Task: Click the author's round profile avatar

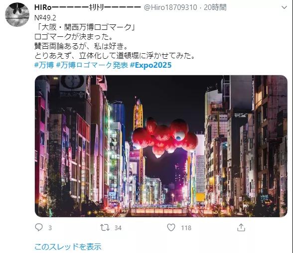Action: [17, 14]
